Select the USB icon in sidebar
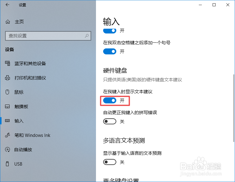235x182 pixels. pos(7,164)
